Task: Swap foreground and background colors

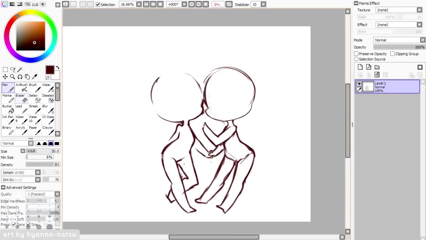Action: coord(58,68)
